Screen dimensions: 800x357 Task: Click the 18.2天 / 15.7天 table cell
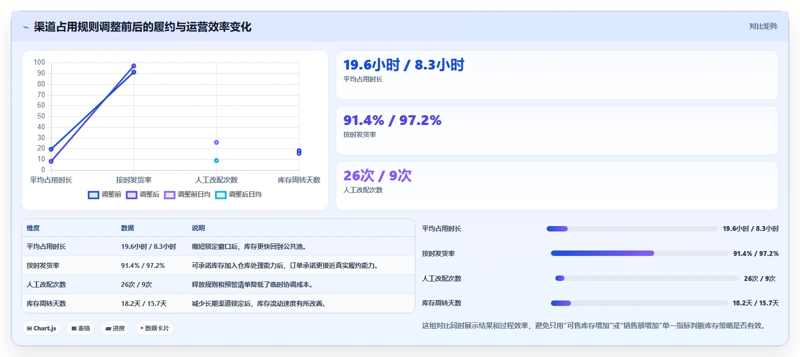pos(144,304)
